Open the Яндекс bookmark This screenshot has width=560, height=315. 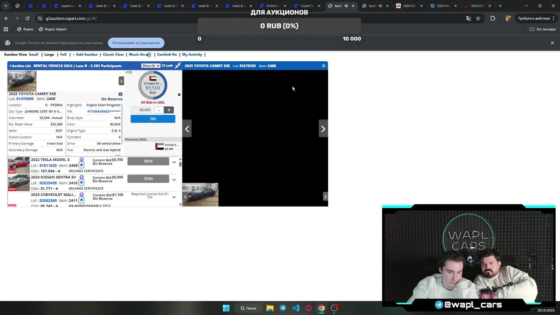tap(25, 29)
